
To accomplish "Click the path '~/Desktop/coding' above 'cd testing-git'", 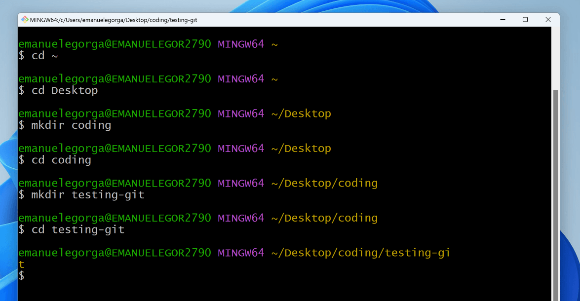I will tap(324, 218).
